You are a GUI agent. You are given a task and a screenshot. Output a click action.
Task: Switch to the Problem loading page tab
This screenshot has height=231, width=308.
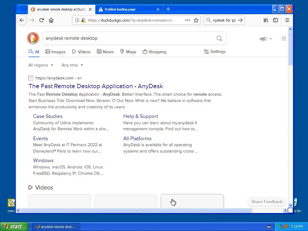(x=129, y=9)
